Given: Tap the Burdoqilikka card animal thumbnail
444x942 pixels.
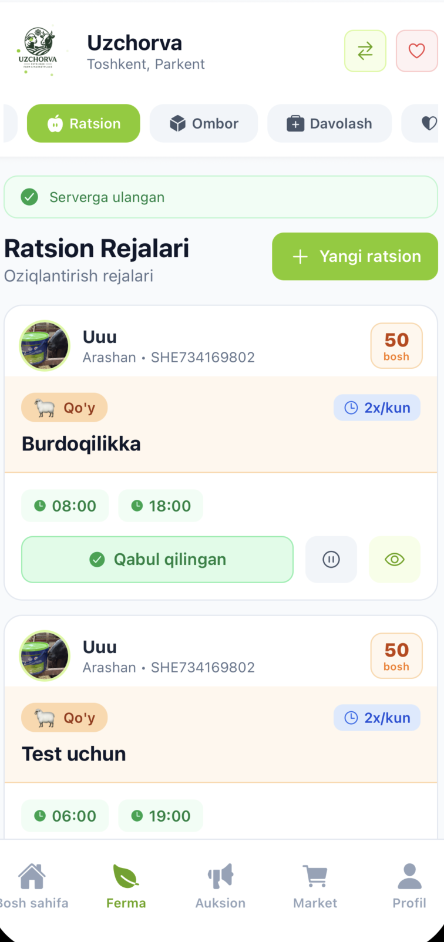Looking at the screenshot, I should click(x=45, y=345).
